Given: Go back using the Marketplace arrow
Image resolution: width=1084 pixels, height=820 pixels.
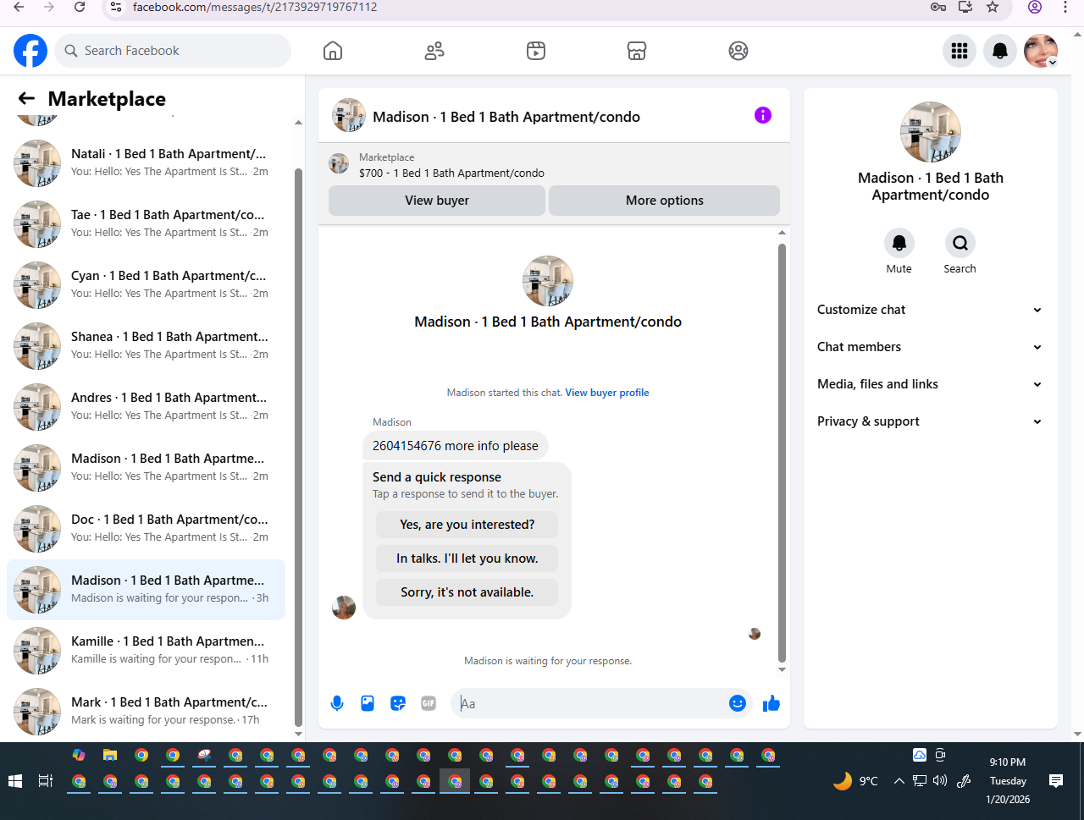Looking at the screenshot, I should click(26, 99).
